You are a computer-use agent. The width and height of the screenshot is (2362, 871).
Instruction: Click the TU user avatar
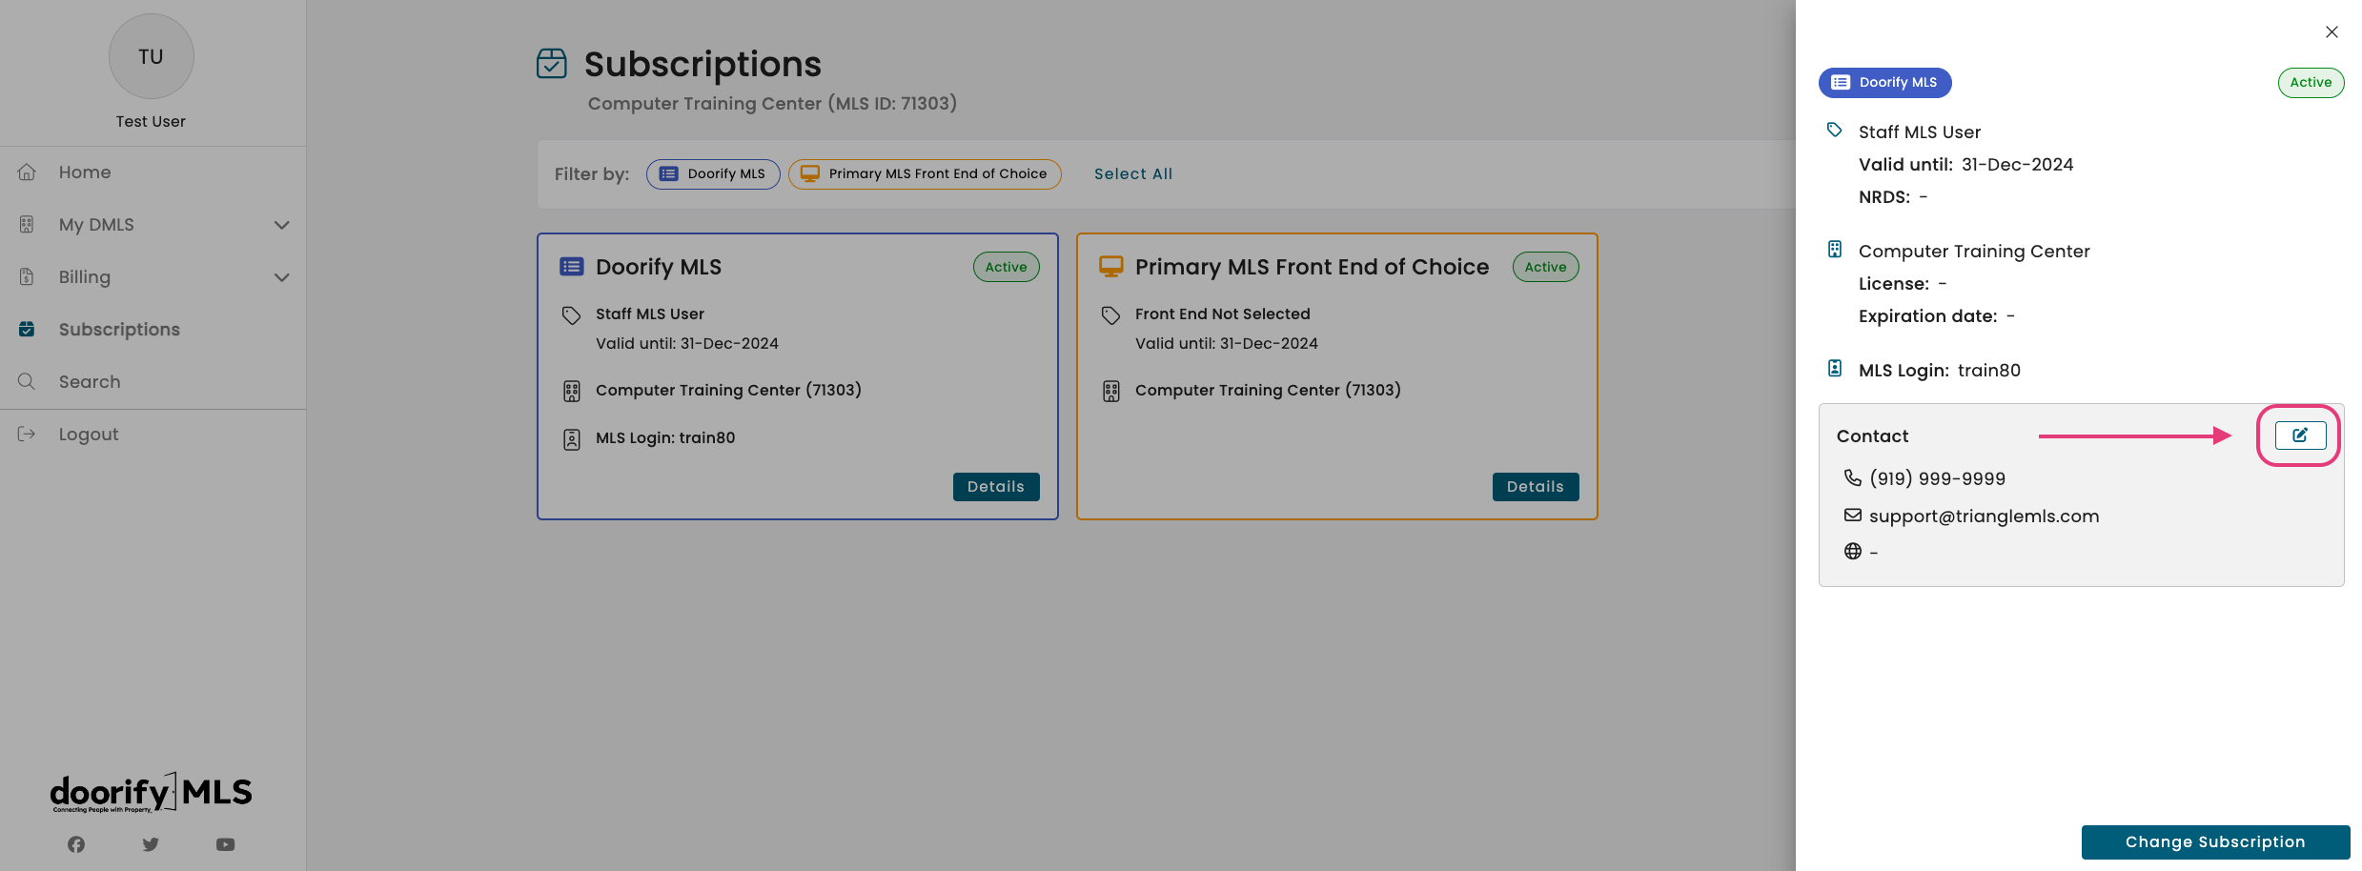[152, 56]
